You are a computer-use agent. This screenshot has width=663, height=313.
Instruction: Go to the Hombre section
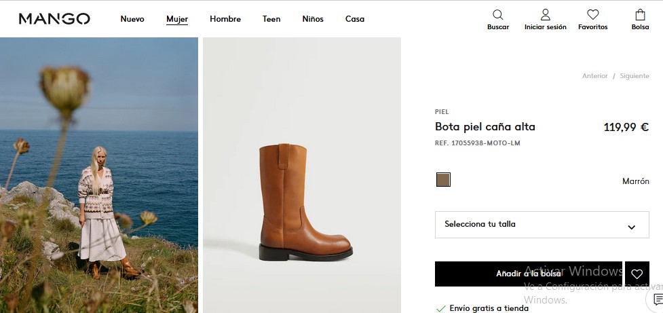point(225,19)
